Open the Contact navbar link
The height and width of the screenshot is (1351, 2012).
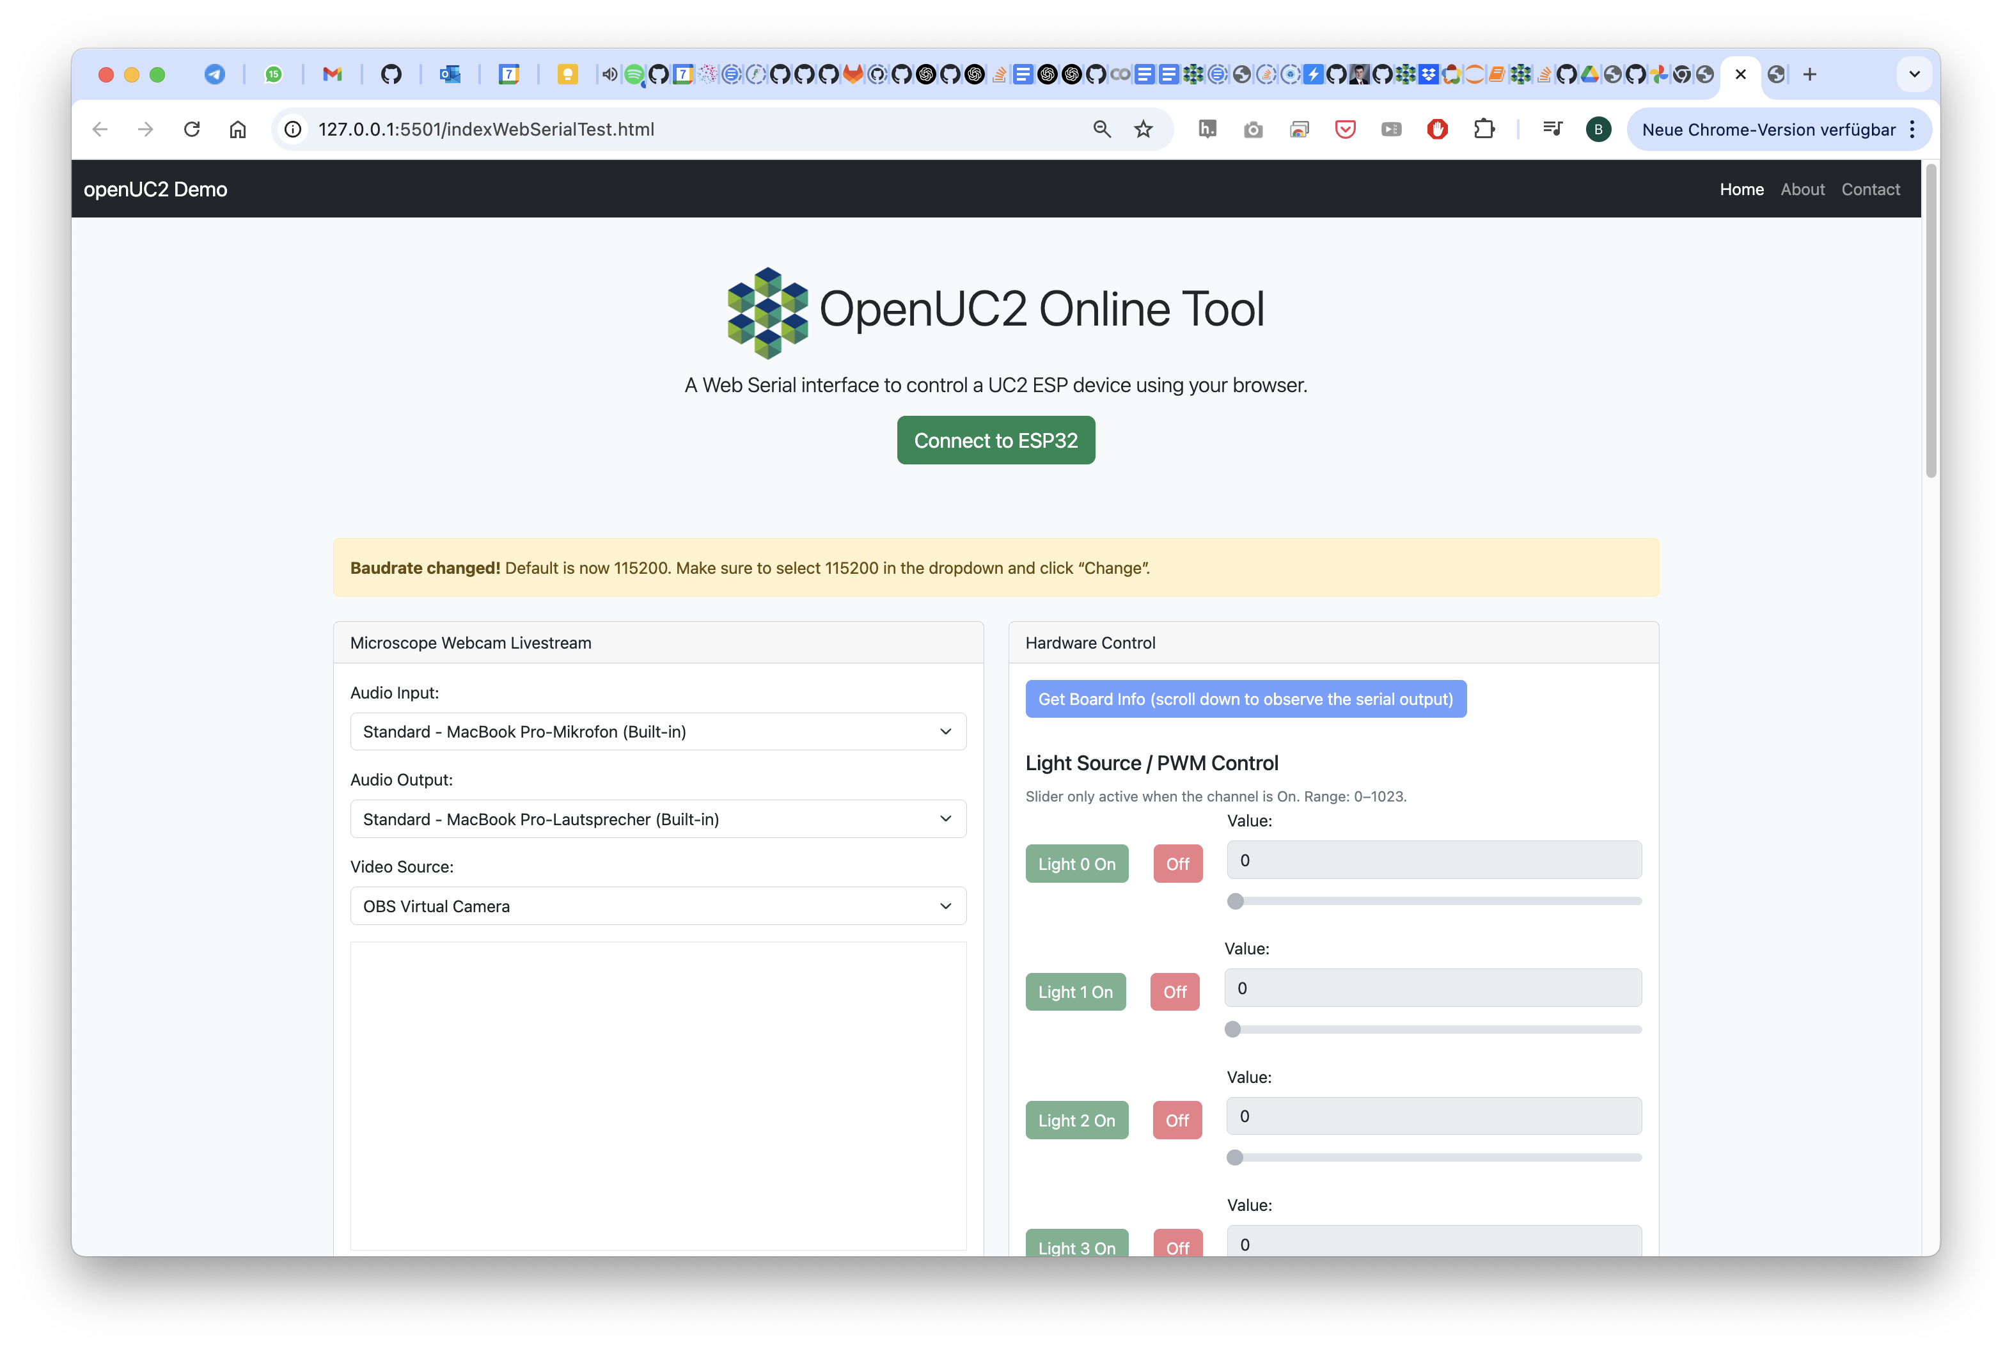(x=1870, y=189)
